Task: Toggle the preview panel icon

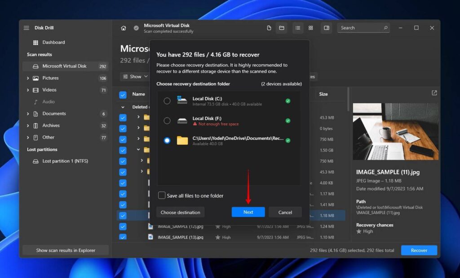Action: (326, 28)
